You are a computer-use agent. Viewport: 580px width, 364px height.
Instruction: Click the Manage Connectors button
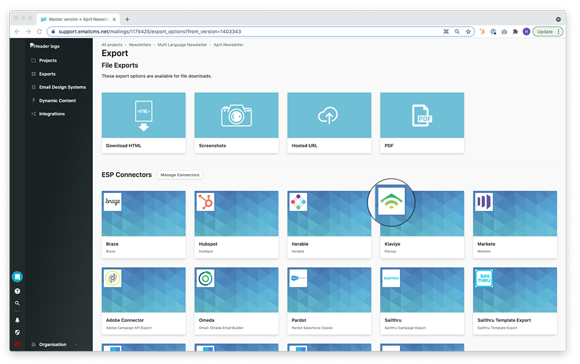point(180,175)
